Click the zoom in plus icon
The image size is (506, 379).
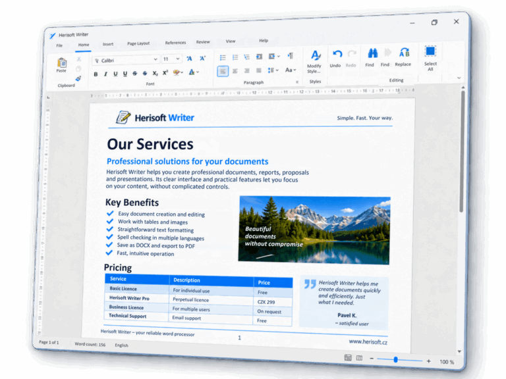pos(428,361)
